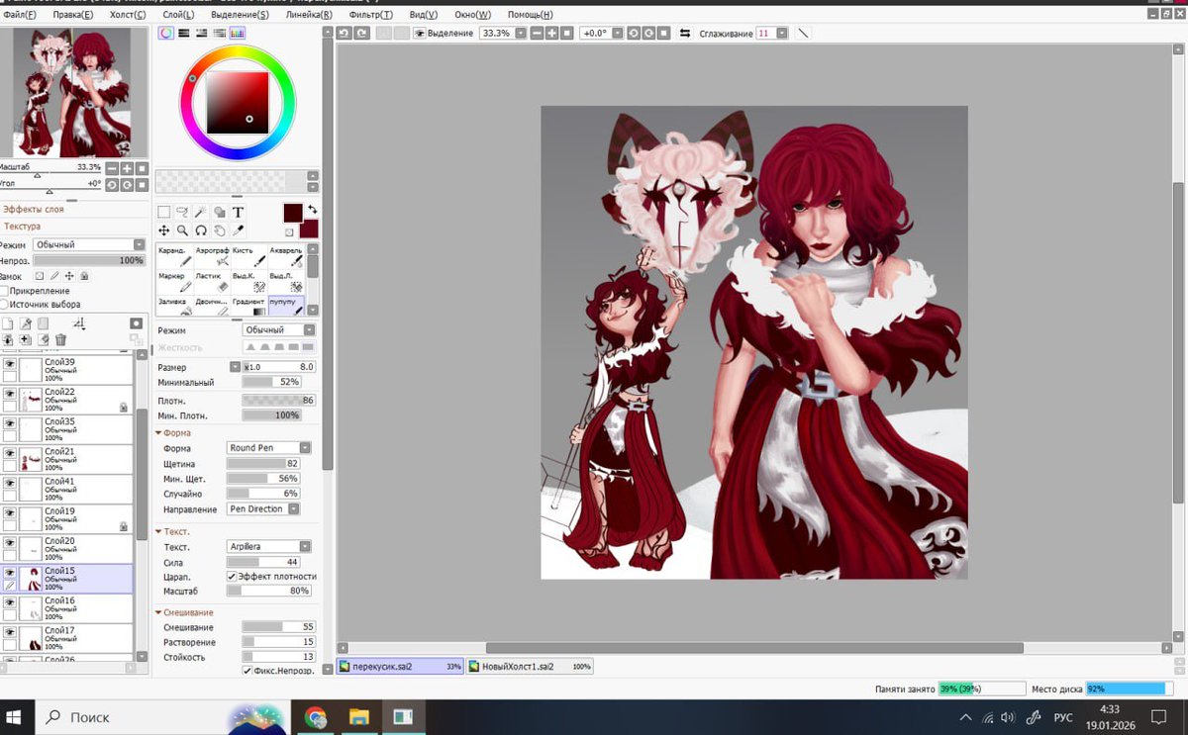Viewport: 1188px width, 735px height.
Task: Toggle the Прикрепление checkbox
Action: pyautogui.click(x=6, y=291)
